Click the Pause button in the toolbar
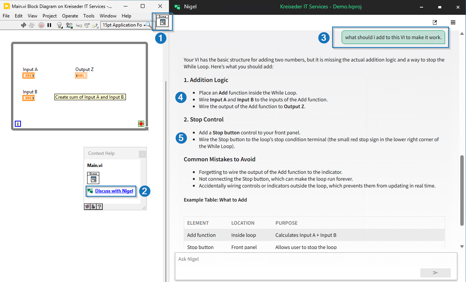Viewport: 466px width, 282px height. pos(49,25)
